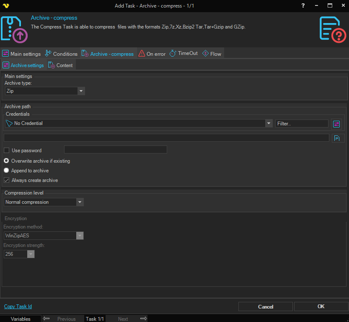The image size is (349, 322).
Task: Click the Copy Task Id link
Action: pyautogui.click(x=18, y=306)
